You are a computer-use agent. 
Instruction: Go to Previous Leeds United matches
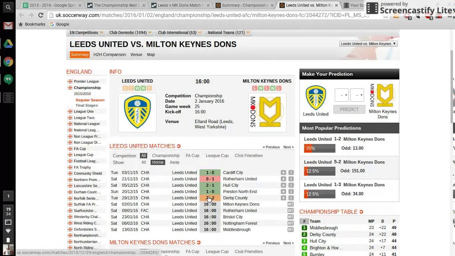pos(271,147)
